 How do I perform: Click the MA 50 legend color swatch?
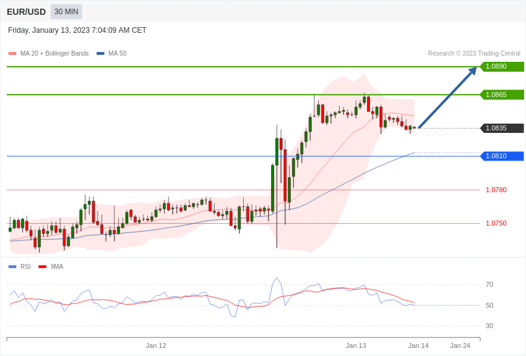pos(100,53)
